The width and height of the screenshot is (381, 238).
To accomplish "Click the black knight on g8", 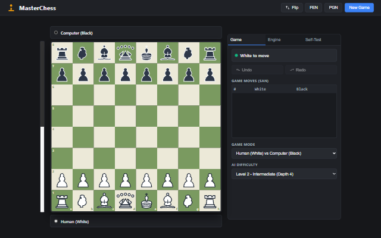I will (x=189, y=53).
